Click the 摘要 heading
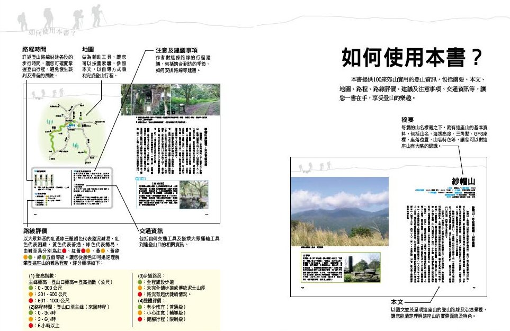This screenshot has height=331, width=510. (407, 120)
